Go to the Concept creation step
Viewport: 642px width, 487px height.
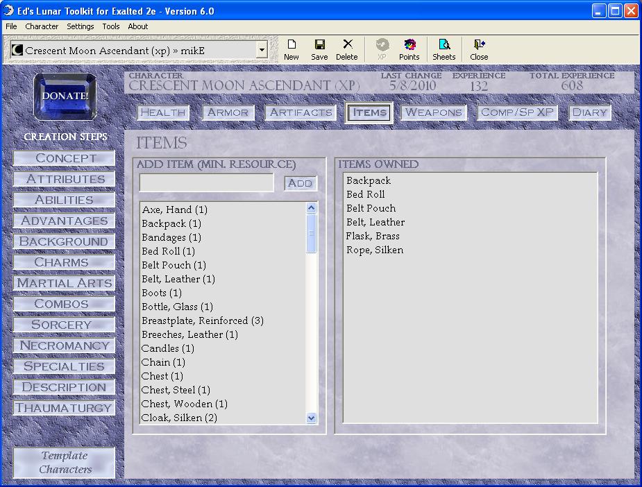click(65, 158)
